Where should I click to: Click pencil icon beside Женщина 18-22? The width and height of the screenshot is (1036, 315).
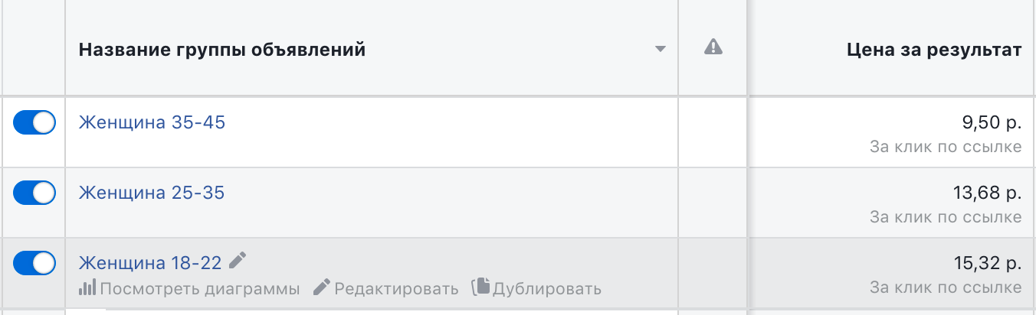point(238,261)
